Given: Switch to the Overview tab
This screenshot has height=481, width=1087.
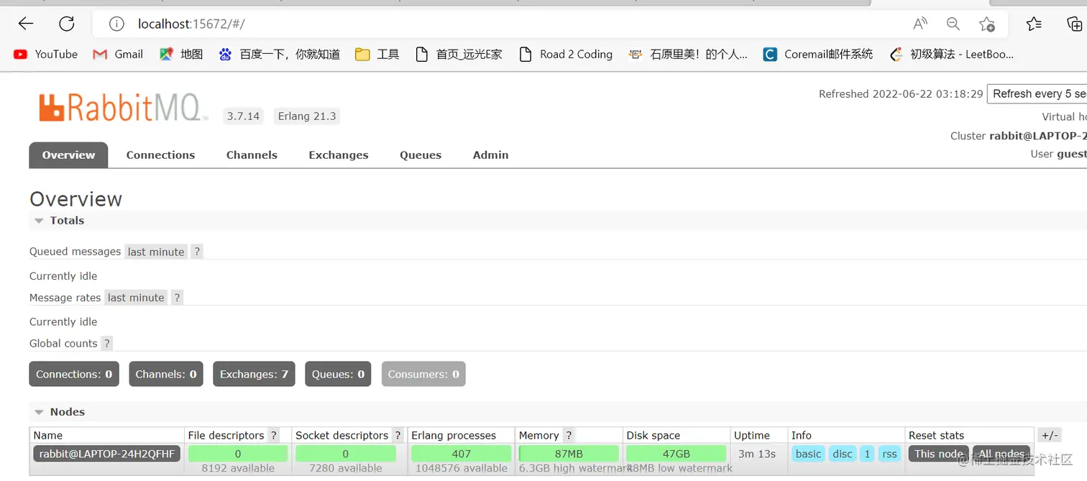Looking at the screenshot, I should (x=68, y=155).
